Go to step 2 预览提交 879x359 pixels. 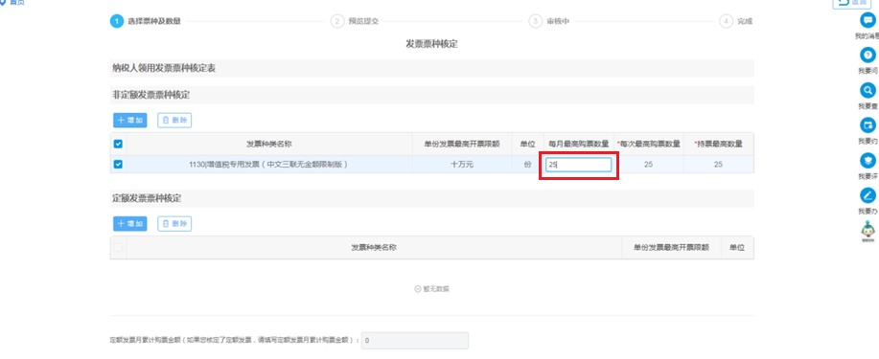355,21
